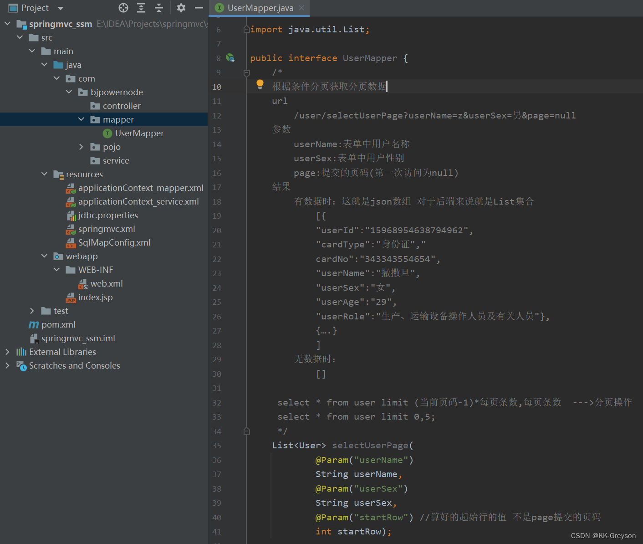
Task: Expand External Libraries node chevron
Action: coord(7,352)
